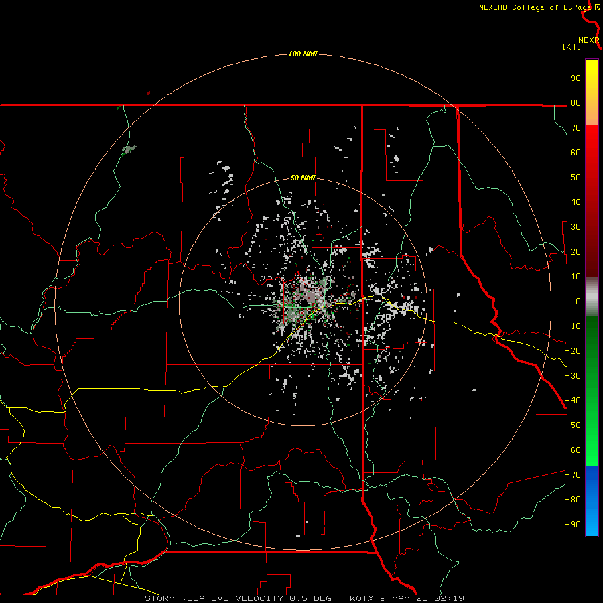Click the -70 value on the velocity scale
The image size is (603, 603).
click(573, 475)
